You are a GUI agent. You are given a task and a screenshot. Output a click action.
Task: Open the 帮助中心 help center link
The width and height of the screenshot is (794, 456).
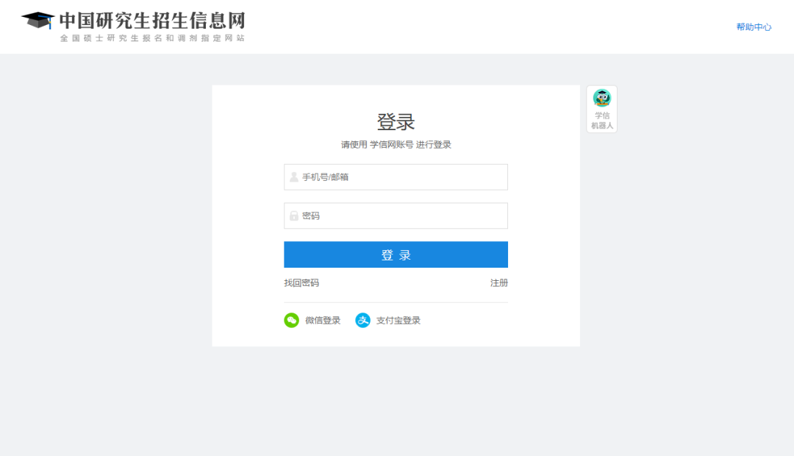(754, 27)
